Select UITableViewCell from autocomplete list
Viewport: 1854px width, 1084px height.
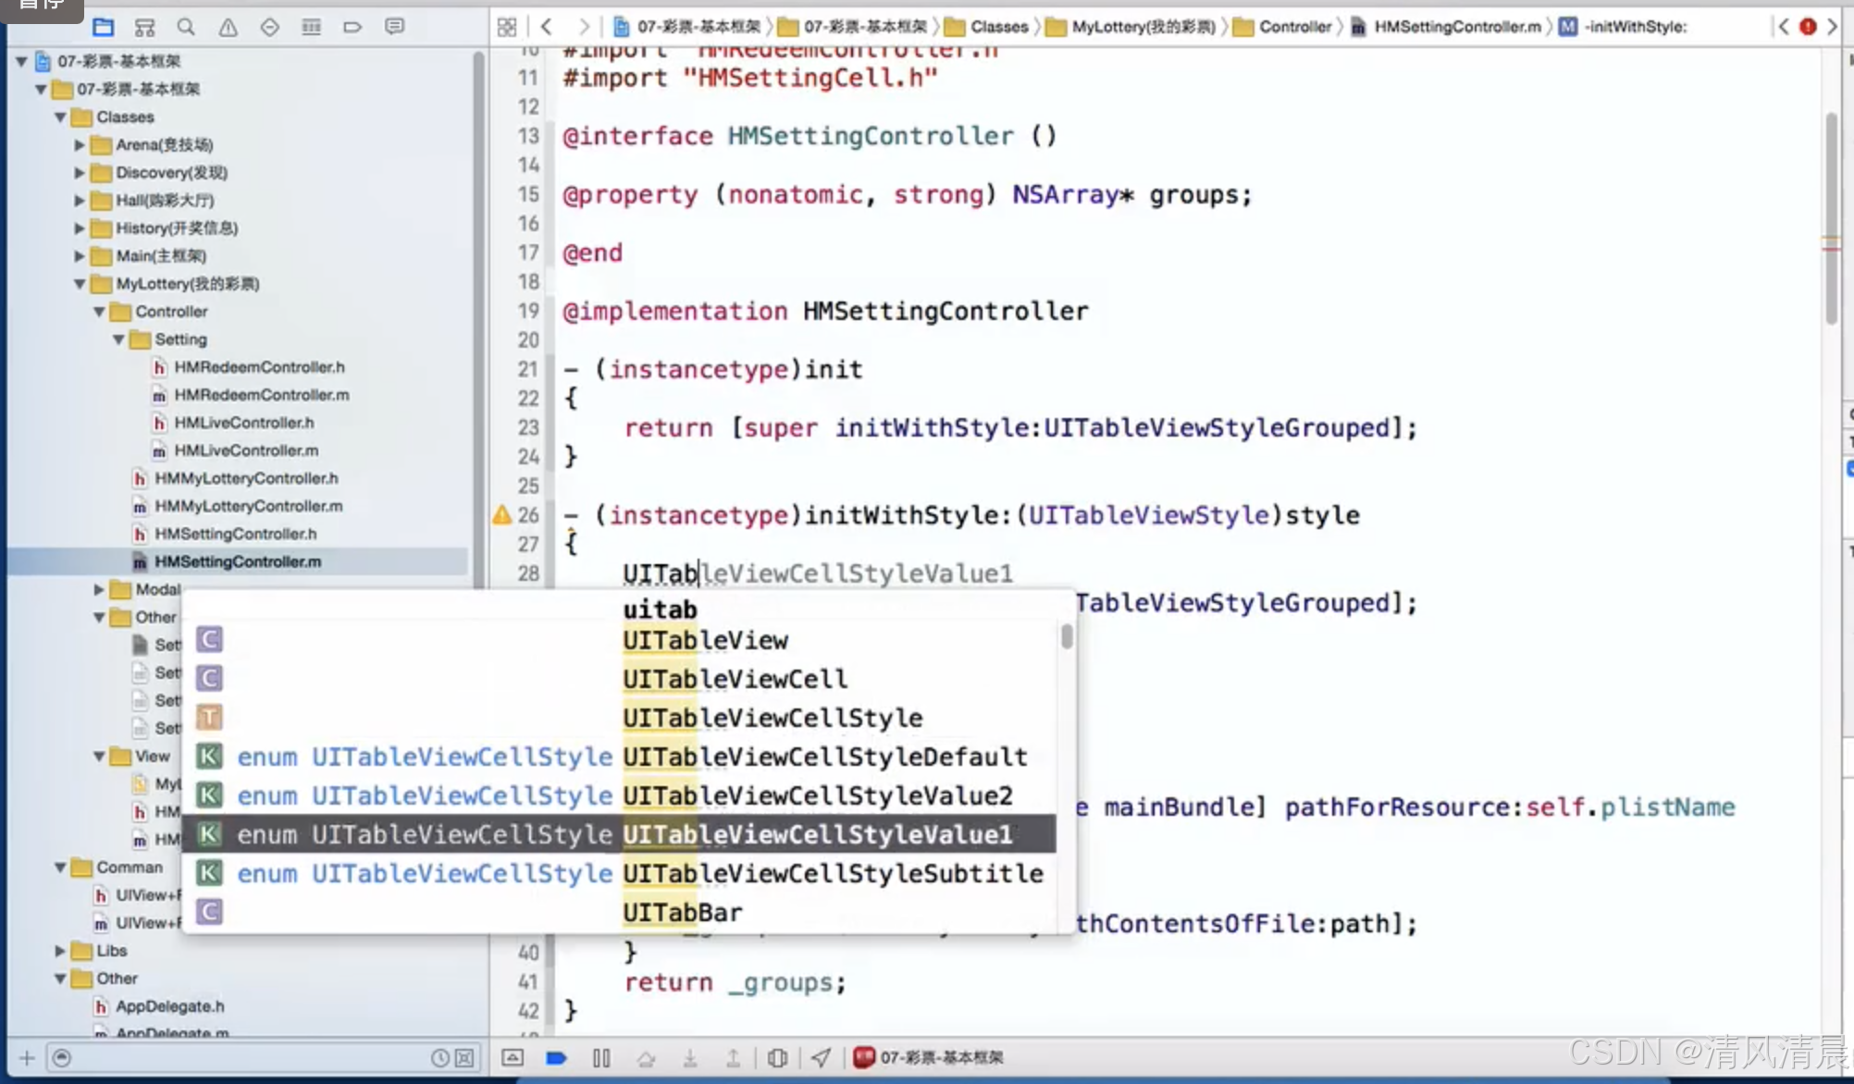coord(735,679)
